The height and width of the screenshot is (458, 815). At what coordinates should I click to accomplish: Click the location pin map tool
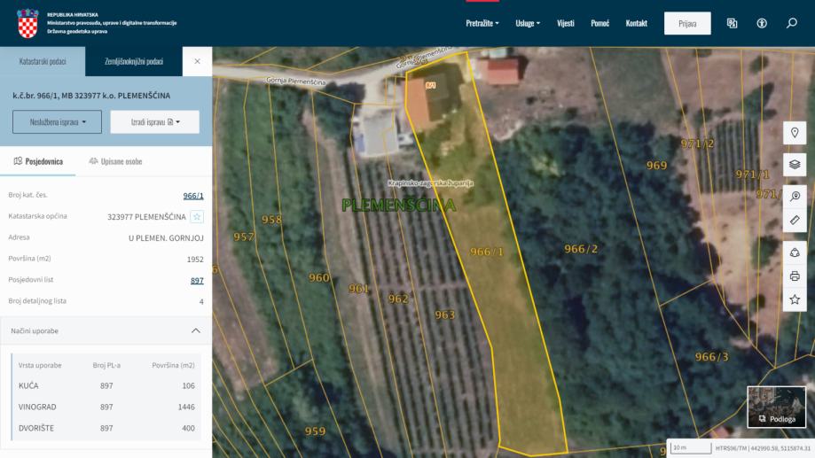pyautogui.click(x=795, y=133)
